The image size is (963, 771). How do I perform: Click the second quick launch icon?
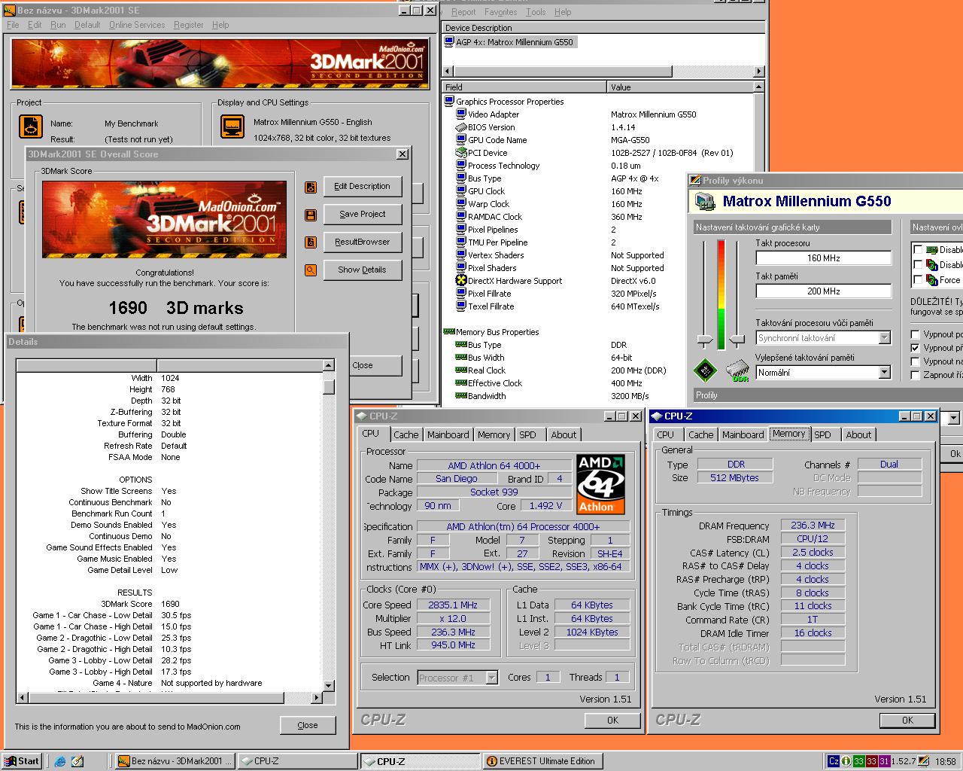pyautogui.click(x=77, y=761)
